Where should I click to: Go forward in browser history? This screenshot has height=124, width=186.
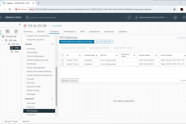4,9
